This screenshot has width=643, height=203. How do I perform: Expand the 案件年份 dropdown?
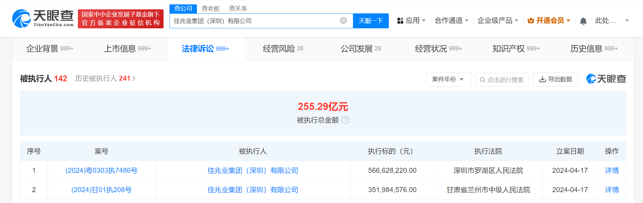click(x=448, y=79)
